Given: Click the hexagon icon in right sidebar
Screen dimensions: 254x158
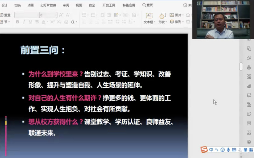Looking at the screenshot, I should (x=249, y=142).
